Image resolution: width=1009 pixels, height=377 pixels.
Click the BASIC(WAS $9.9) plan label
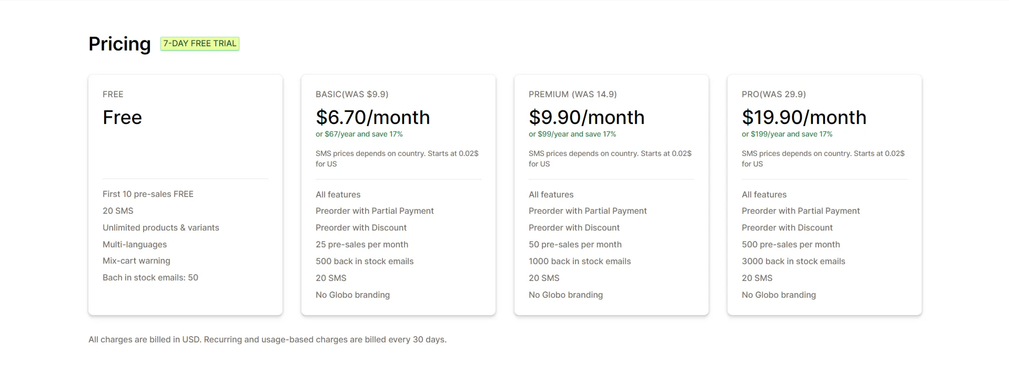tap(352, 95)
